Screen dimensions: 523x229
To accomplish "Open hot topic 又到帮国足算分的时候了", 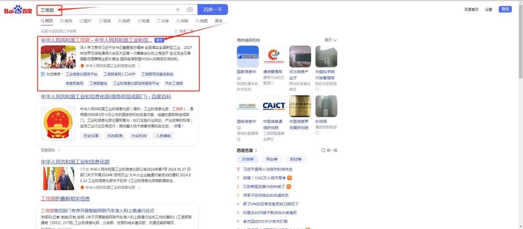I will pyautogui.click(x=264, y=186).
